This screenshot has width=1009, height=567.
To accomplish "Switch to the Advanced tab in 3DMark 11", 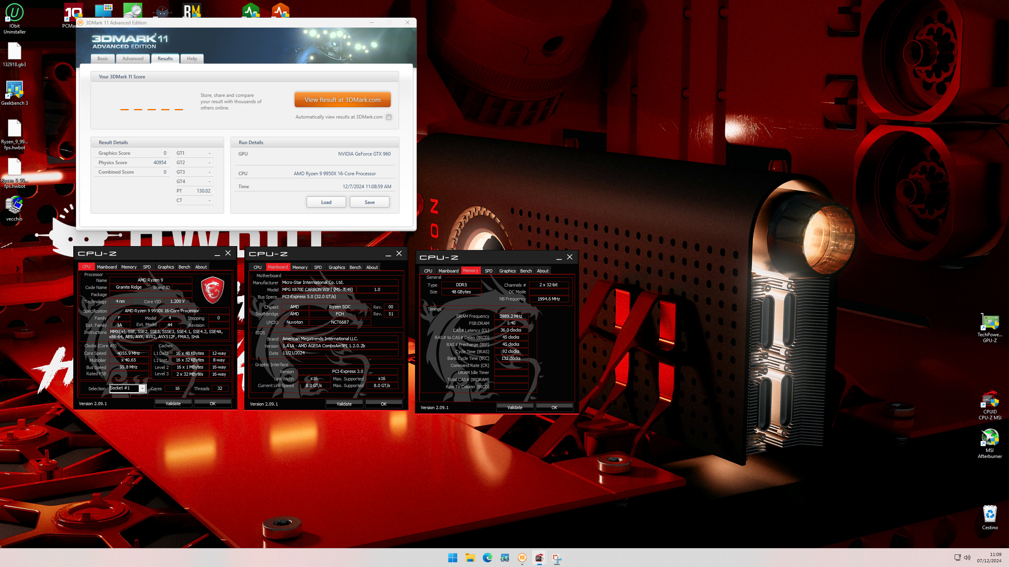I will click(133, 59).
